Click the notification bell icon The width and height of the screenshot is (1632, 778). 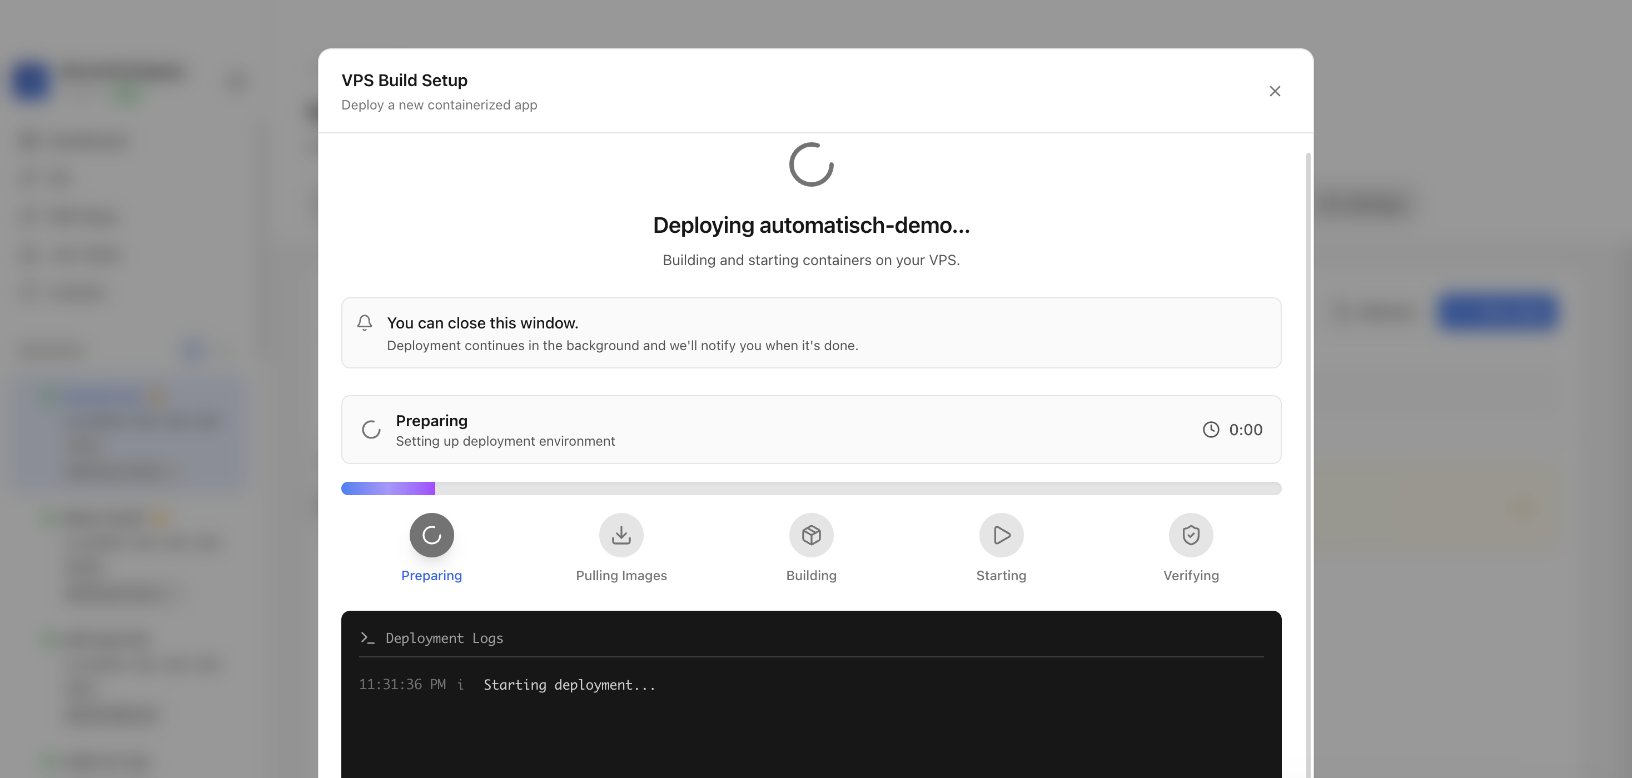click(x=364, y=322)
